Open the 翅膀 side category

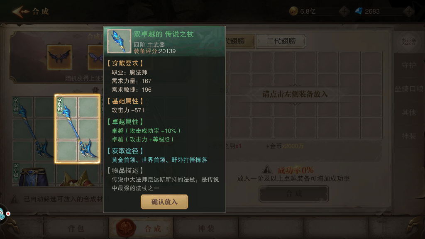[x=409, y=41]
